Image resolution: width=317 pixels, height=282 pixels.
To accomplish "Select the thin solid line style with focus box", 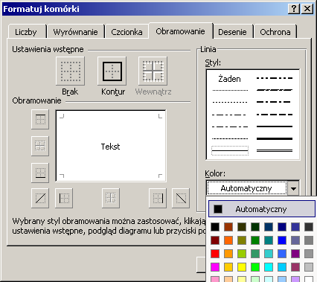I will (x=230, y=150).
